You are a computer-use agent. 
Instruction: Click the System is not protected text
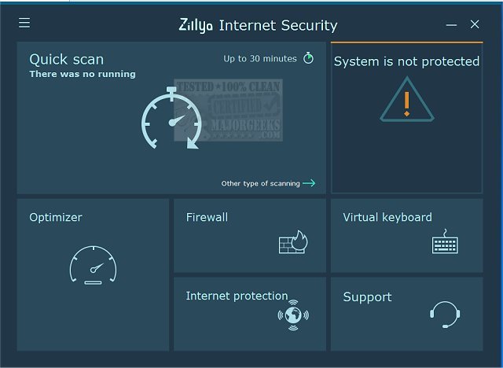406,61
